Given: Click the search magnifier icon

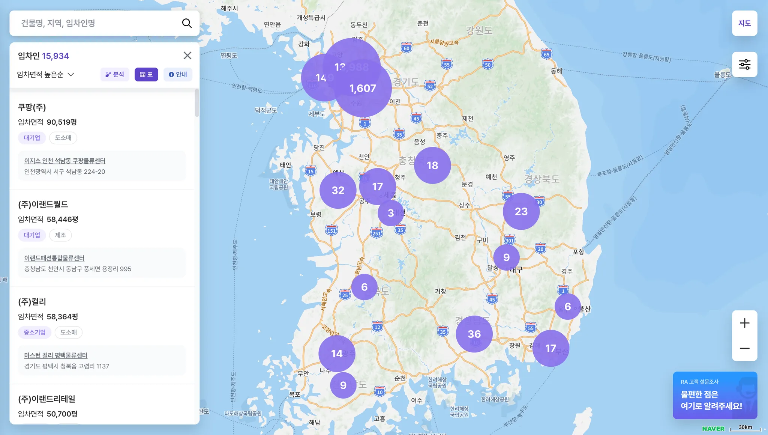Looking at the screenshot, I should 187,23.
